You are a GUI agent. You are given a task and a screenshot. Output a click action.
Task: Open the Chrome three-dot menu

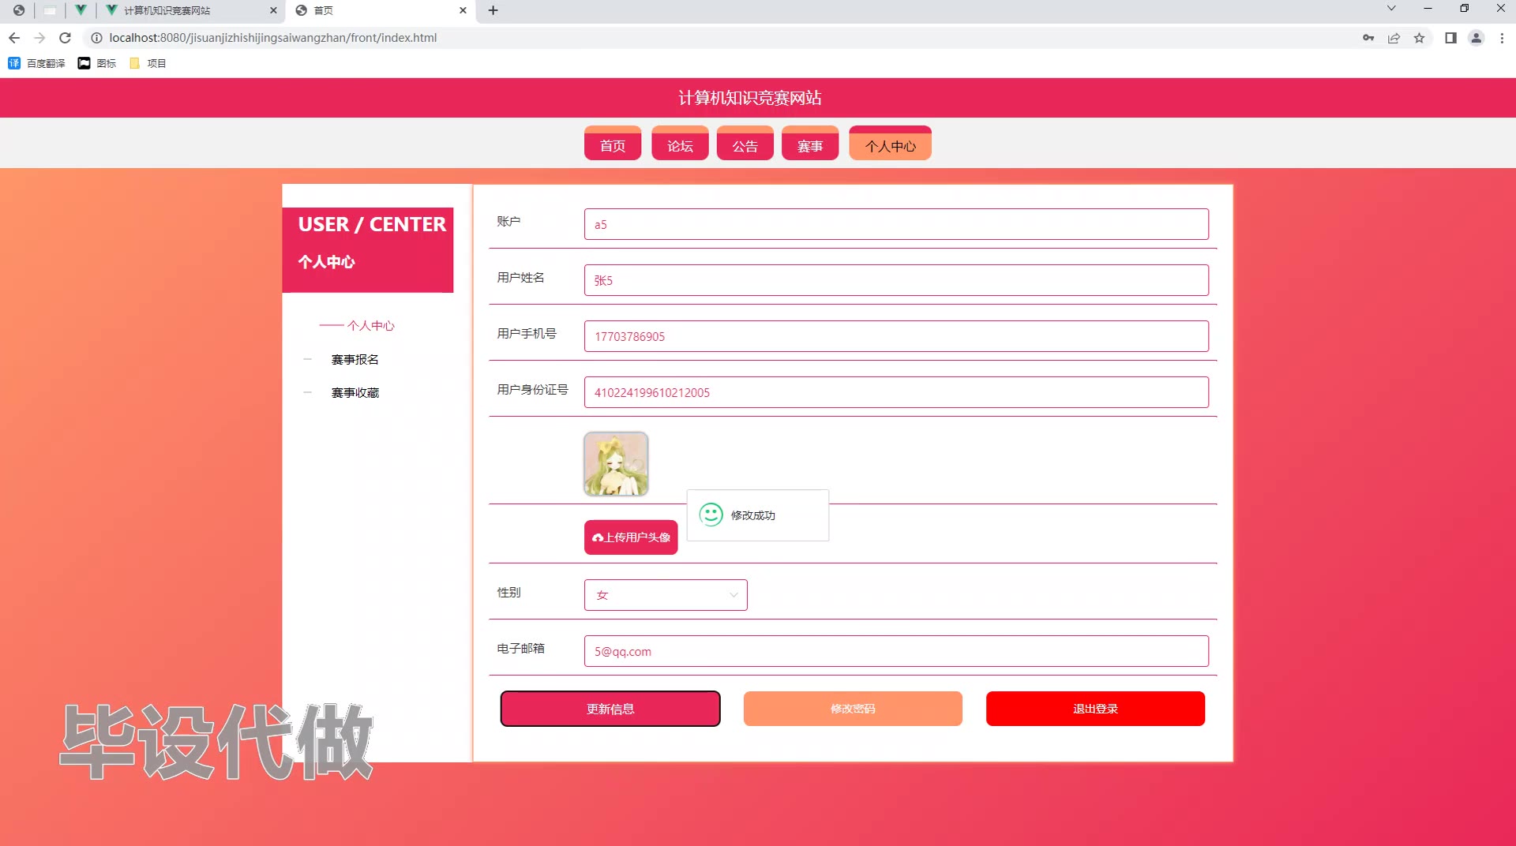pyautogui.click(x=1502, y=38)
